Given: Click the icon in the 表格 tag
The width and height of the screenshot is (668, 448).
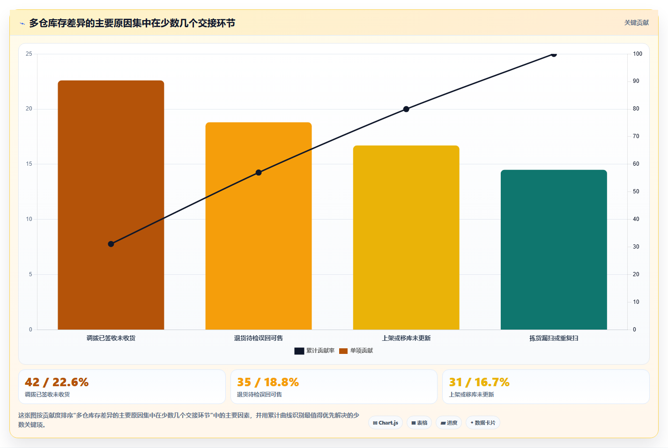Looking at the screenshot, I should tap(414, 423).
